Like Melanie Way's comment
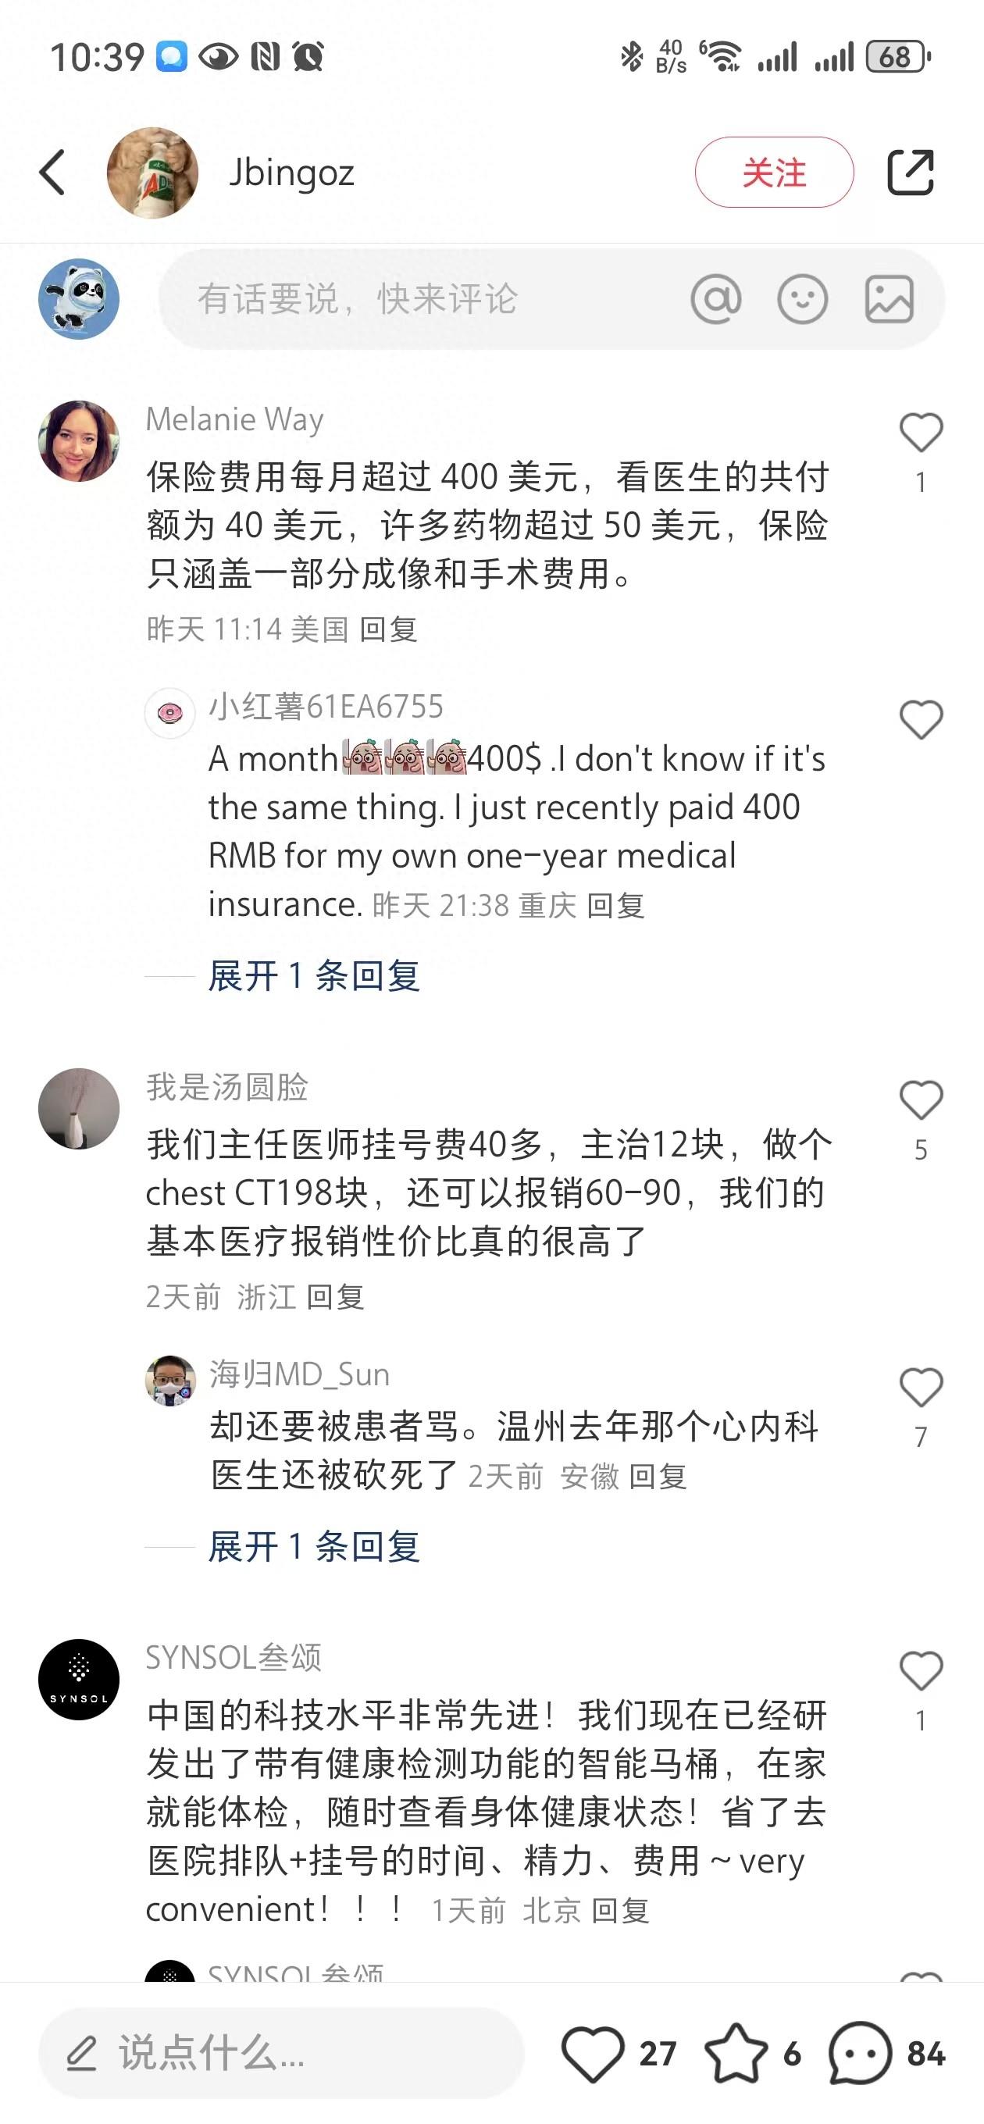The image size is (984, 2124). point(922,433)
